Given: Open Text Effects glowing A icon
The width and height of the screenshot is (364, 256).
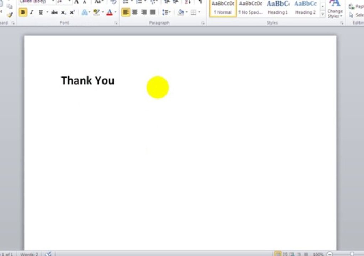Looking at the screenshot, I should [x=84, y=12].
